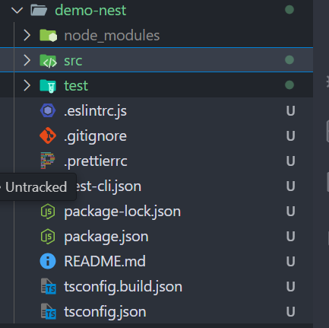The height and width of the screenshot is (328, 329).
Task: Click the src code folder icon
Action: [x=48, y=61]
